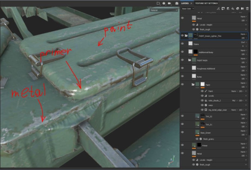Viewport: 251px width, 170px height.
Task: Click the folder icon of PAINT MAIN group
Action: [190, 60]
